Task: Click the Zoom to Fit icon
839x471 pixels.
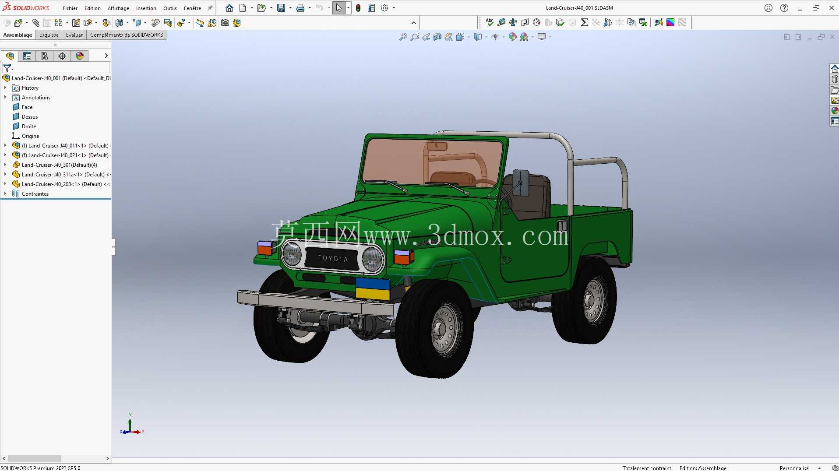Action: point(403,37)
